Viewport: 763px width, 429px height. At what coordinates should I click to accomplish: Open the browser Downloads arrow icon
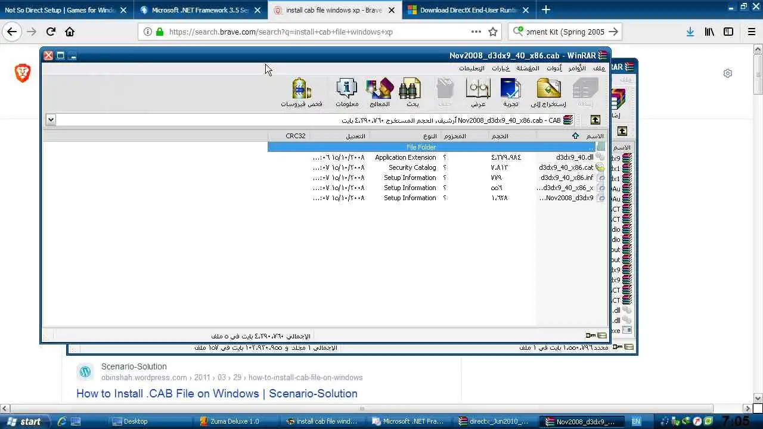coord(690,32)
